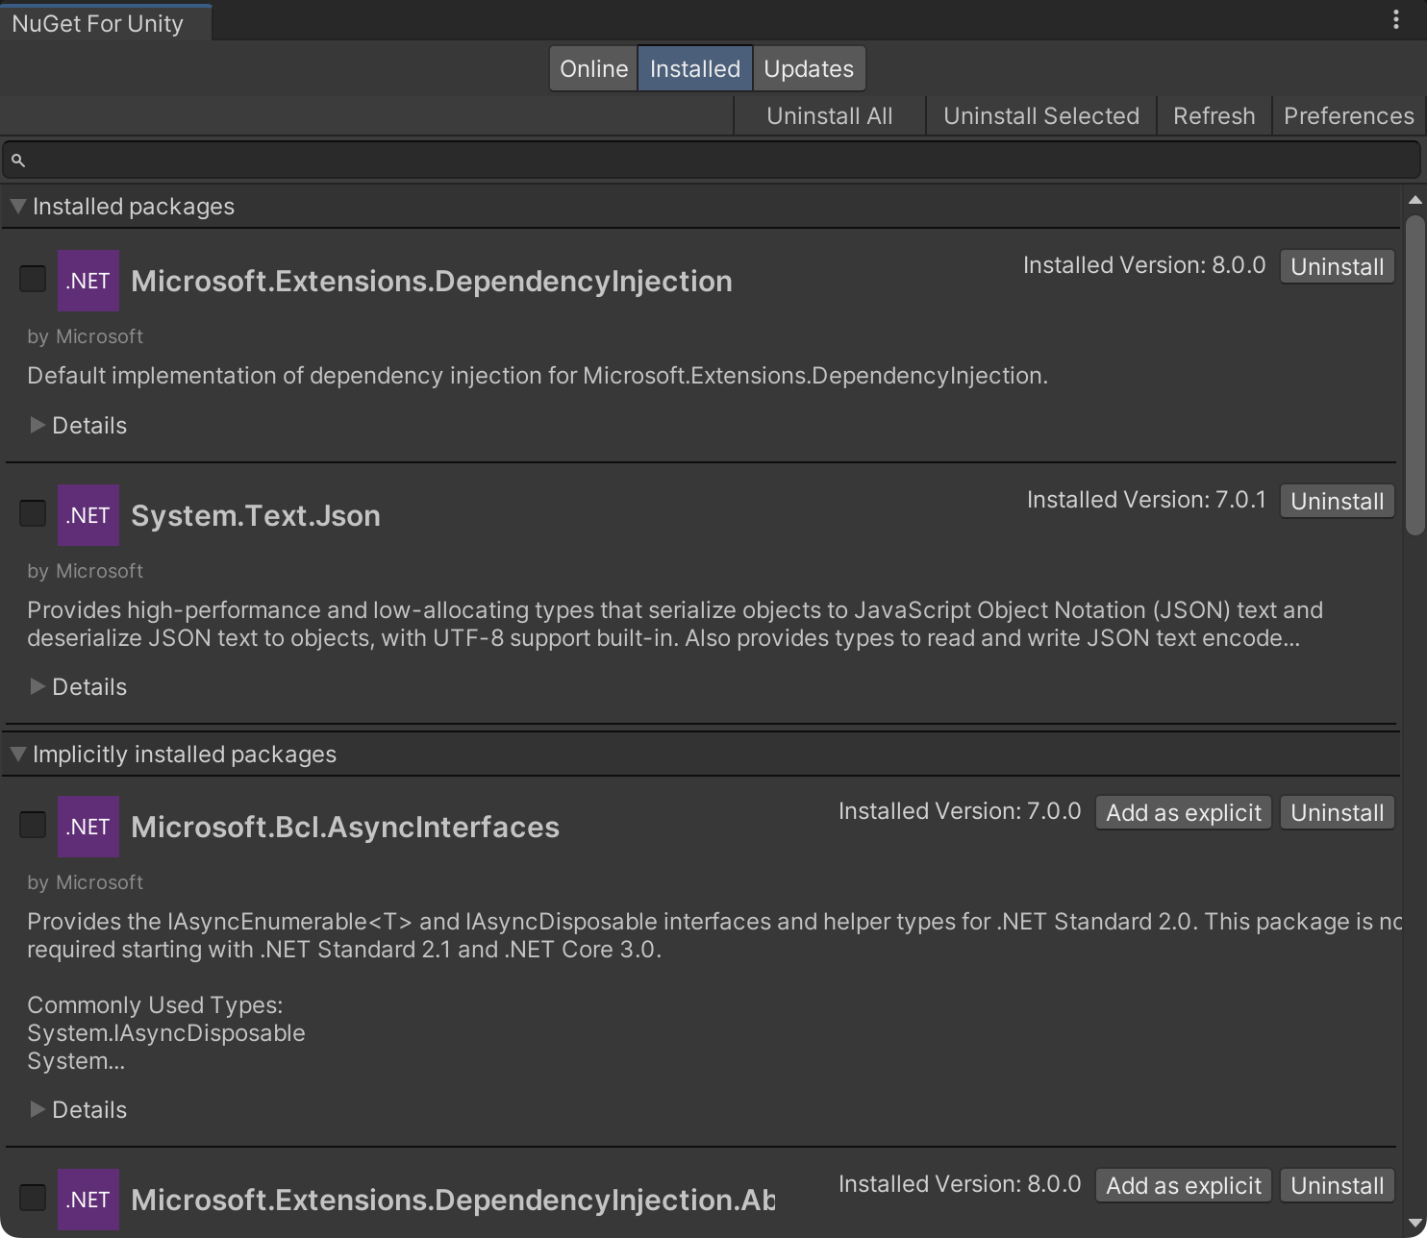Click the .NET icon for Microsoft.Bcl.AsyncInterfaces
Image resolution: width=1427 pixels, height=1238 pixels.
88,826
